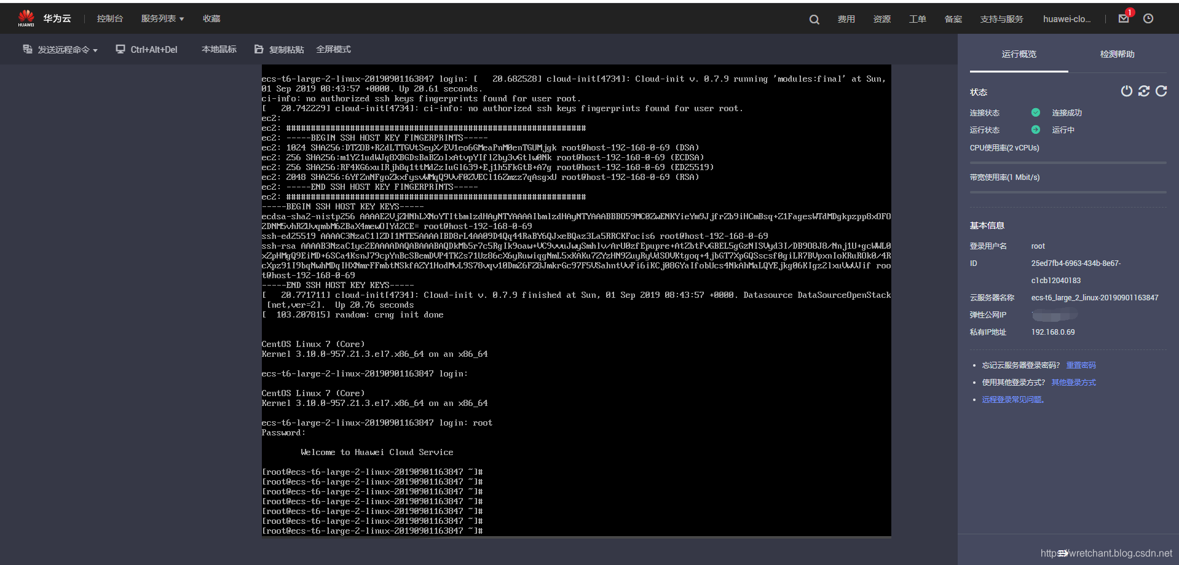Image resolution: width=1179 pixels, height=565 pixels.
Task: Switch to 全屏模式 full screen
Action: [333, 50]
